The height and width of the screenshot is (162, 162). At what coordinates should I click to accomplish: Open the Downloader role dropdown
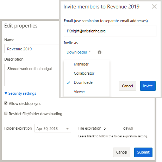click(x=79, y=52)
